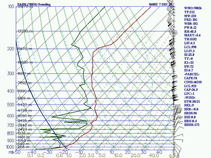The height and width of the screenshot is (158, 211).
Task: Select the WMO:70026 station value
Action: (x=193, y=8)
